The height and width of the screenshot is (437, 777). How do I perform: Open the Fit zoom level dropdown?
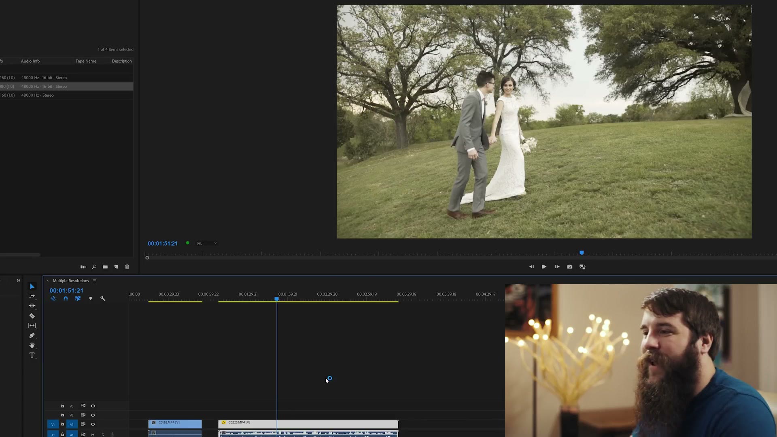click(207, 243)
